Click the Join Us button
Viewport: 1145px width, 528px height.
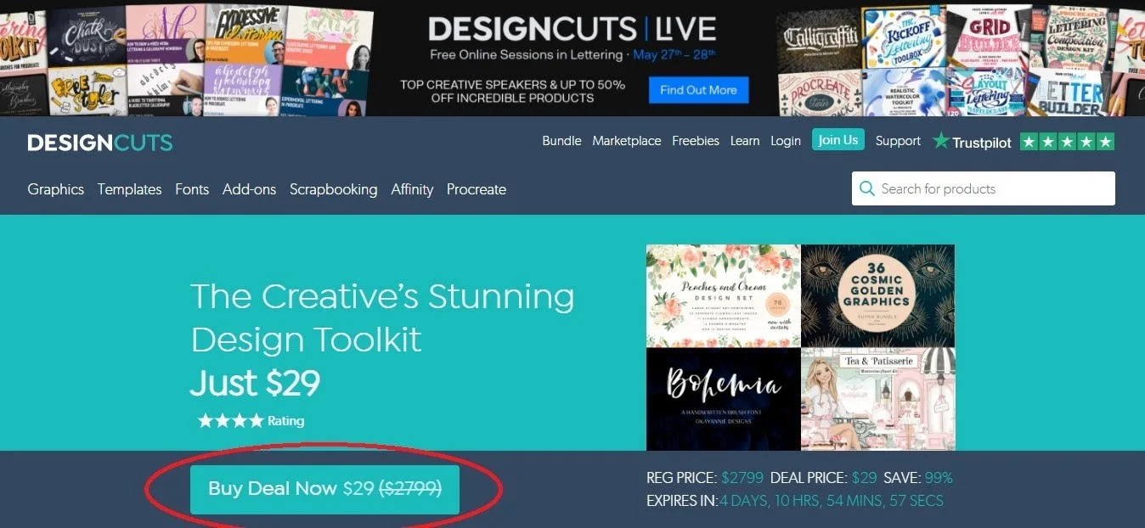[x=838, y=140]
